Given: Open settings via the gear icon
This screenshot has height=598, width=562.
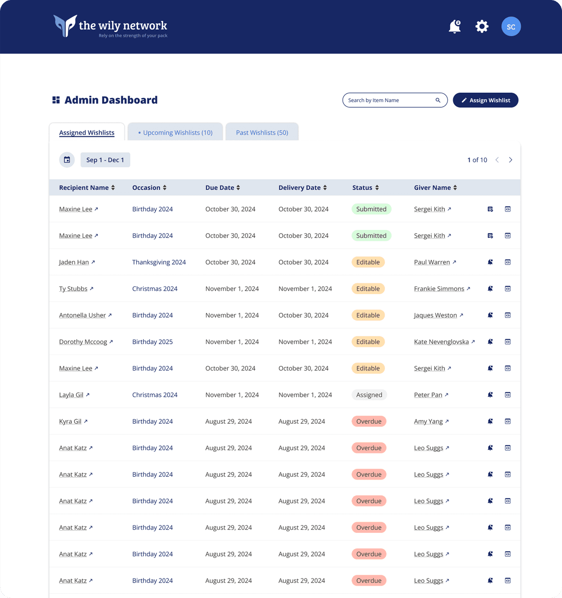Looking at the screenshot, I should tap(482, 27).
